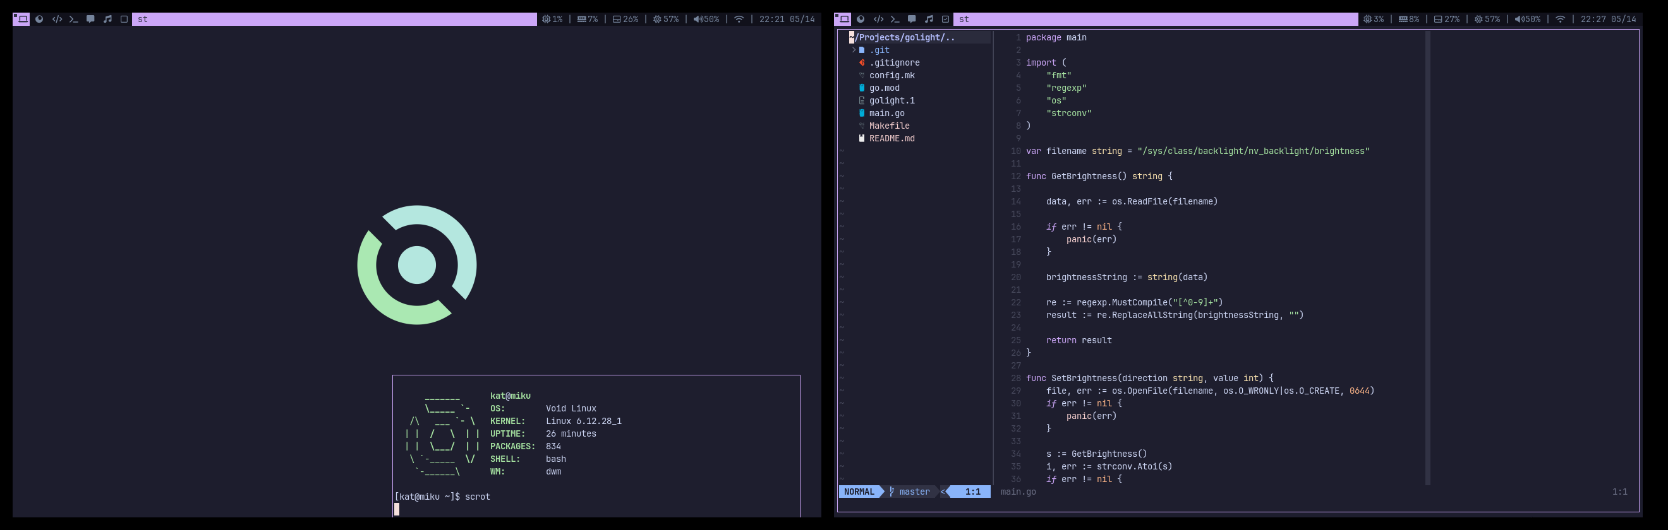The image size is (1668, 530).
Task: Select music note tag on right screen bar
Action: coord(929,20)
